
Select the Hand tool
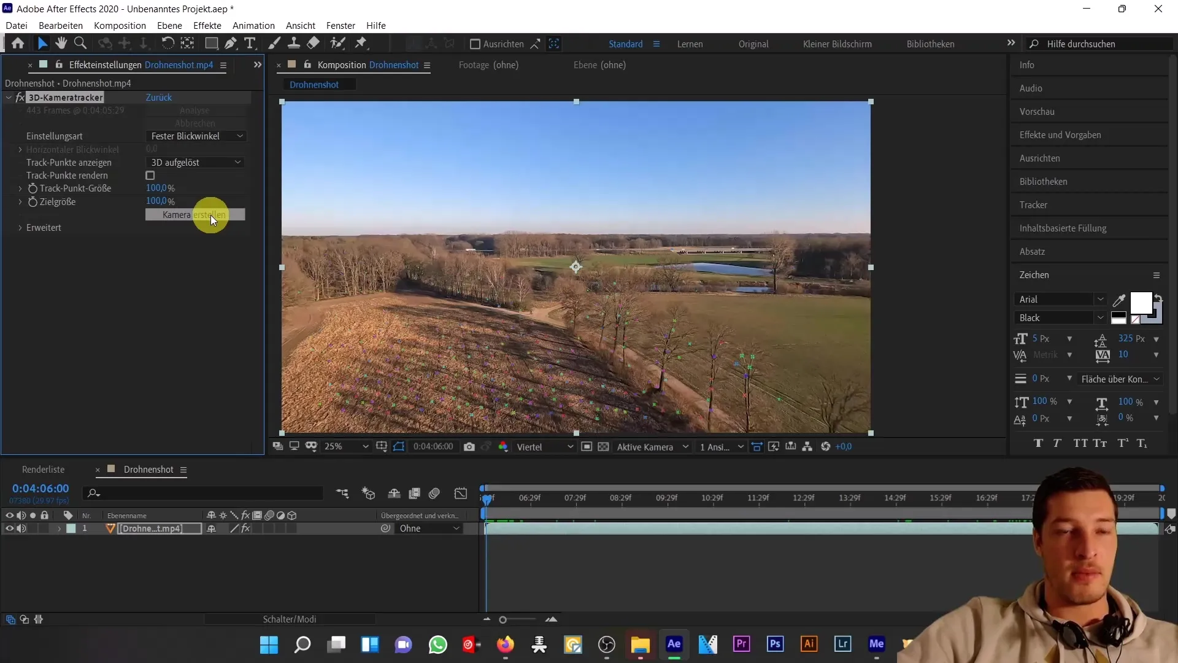[61, 44]
